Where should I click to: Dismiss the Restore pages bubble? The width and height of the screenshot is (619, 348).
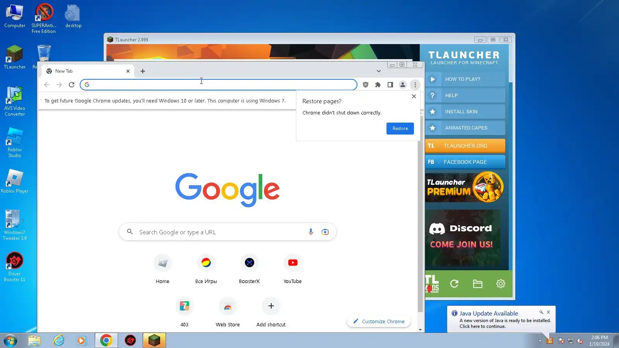coord(414,96)
